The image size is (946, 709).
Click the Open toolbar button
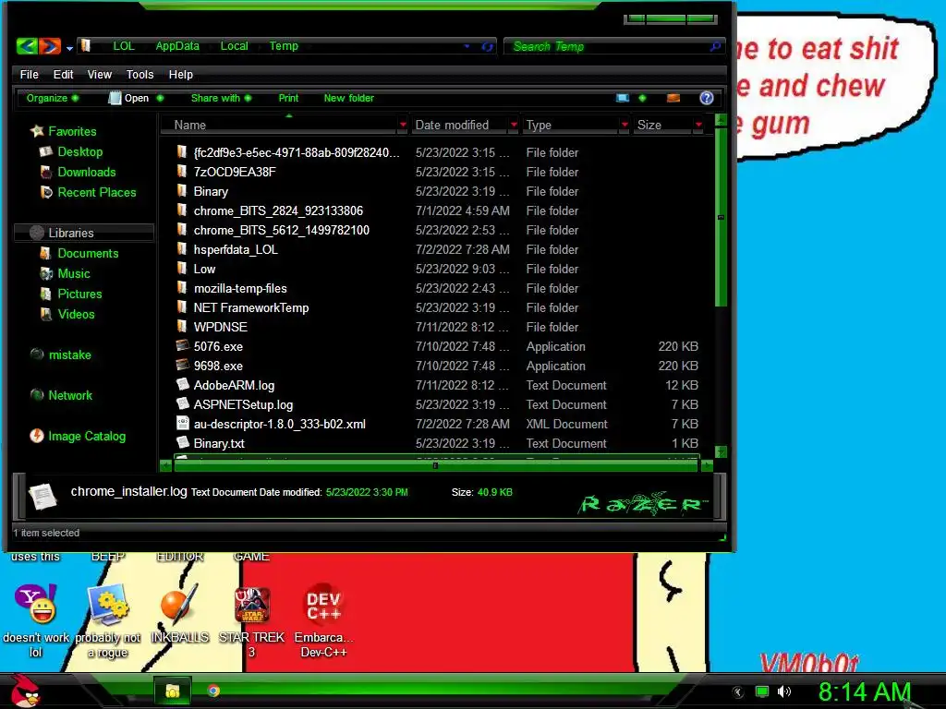pyautogui.click(x=129, y=98)
